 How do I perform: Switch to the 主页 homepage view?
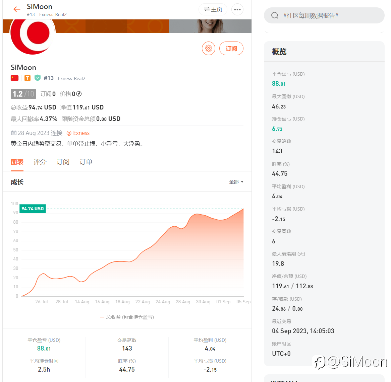point(213,9)
